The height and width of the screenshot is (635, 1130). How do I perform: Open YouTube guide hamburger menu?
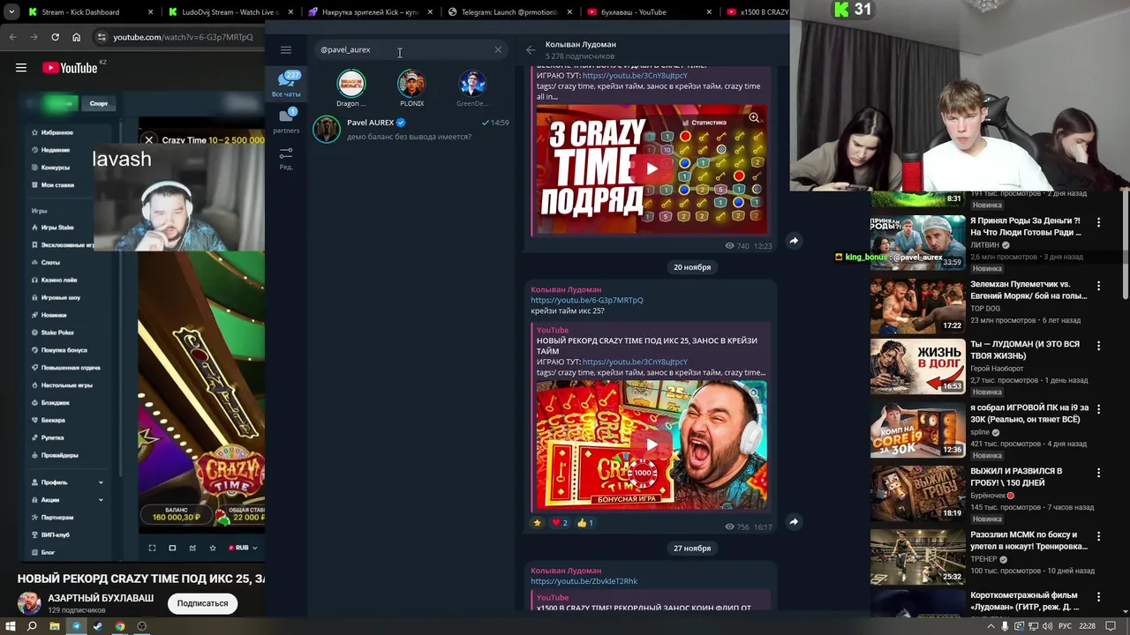pos(21,68)
